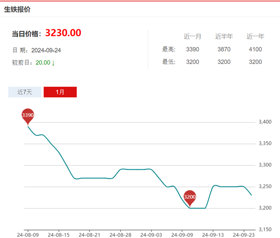Click the 最低 row label
This screenshot has width=280, height=238.
coord(169,62)
